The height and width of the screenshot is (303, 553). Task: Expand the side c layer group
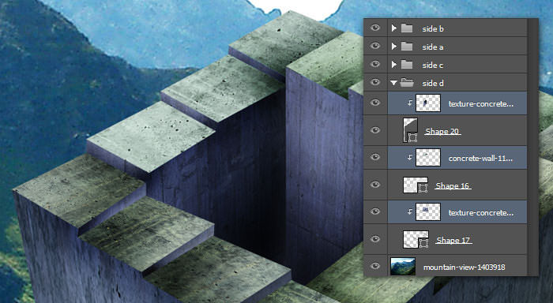394,65
